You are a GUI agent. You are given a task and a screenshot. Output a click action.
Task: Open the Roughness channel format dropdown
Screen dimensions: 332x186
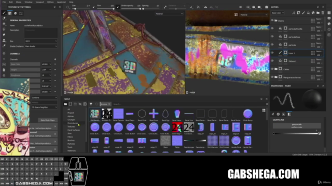[x=46, y=75]
